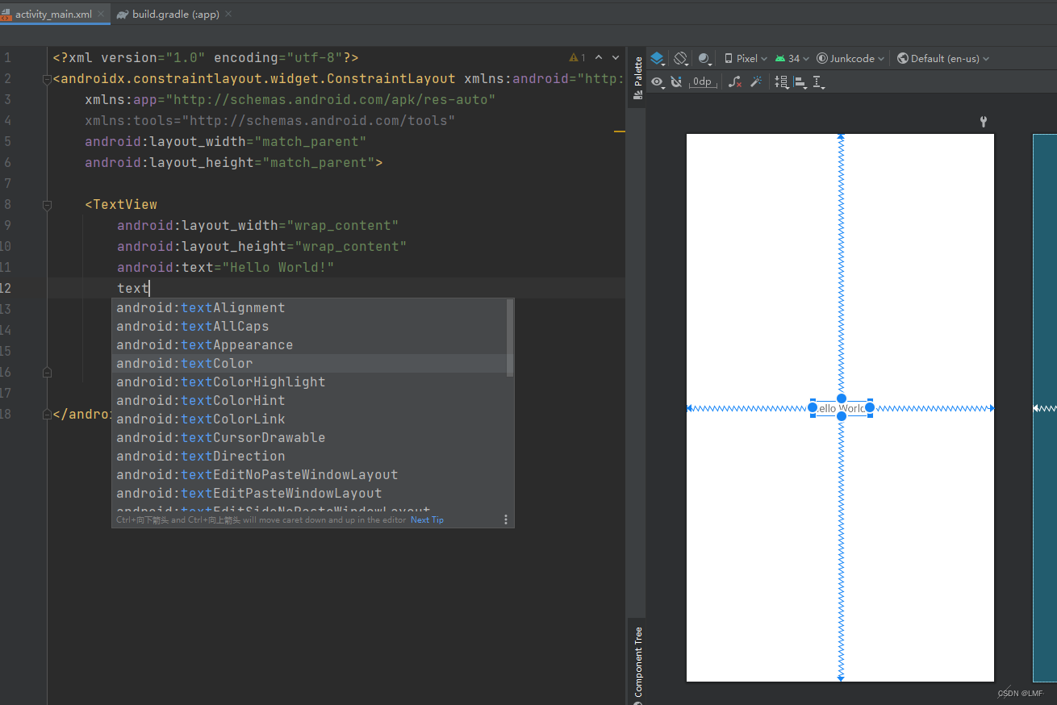
Task: Click the Default Margins 0dp icon
Action: tap(701, 81)
